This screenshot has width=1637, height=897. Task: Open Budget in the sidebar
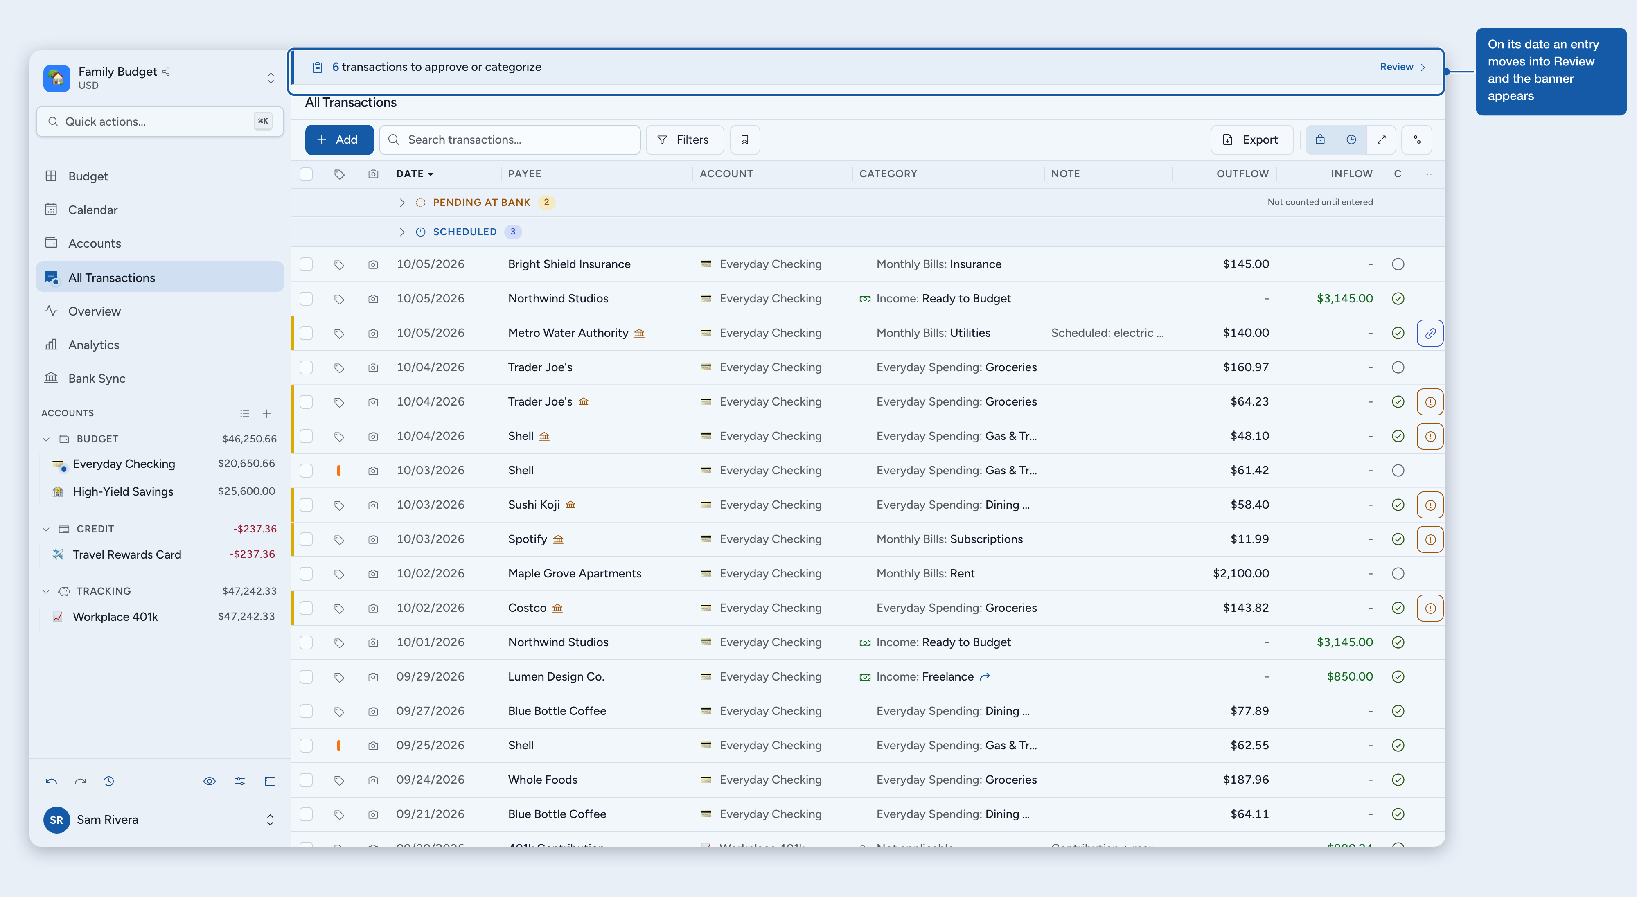coord(160,176)
